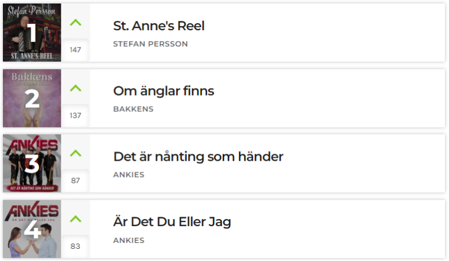Click the green upvote arrow for St. Anne's Reel
The height and width of the screenshot is (261, 449).
76,22
